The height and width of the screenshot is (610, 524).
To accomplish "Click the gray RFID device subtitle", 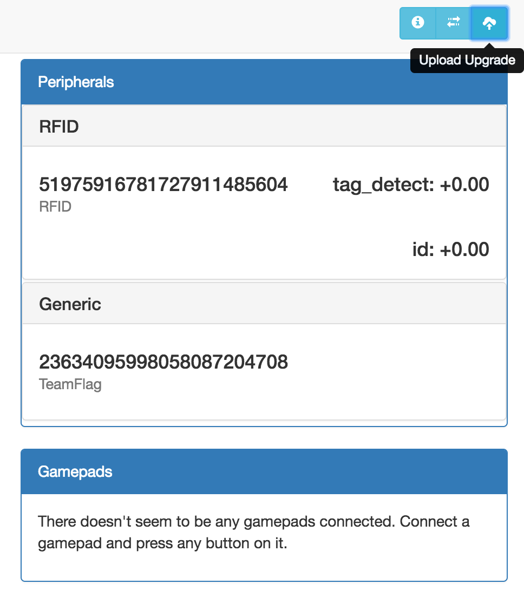I will click(x=55, y=207).
